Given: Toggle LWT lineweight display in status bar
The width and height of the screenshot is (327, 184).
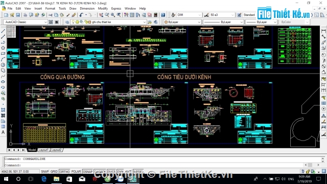Looking at the screenshot, I should pos(128,172).
